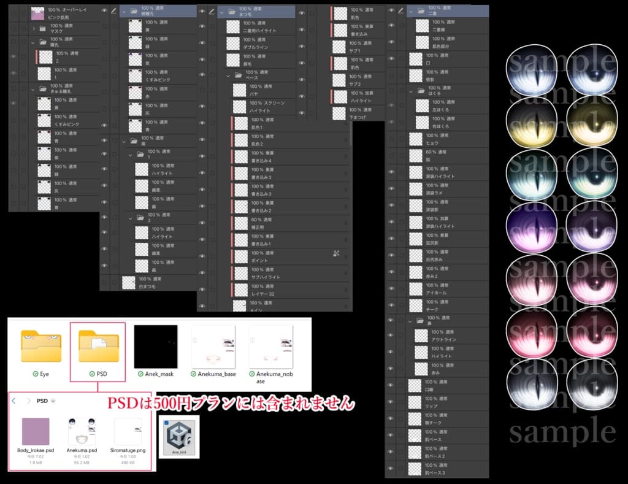Pick the teal round-pupil eye color sample
Screen dimensions: 628x484
[x=592, y=174]
